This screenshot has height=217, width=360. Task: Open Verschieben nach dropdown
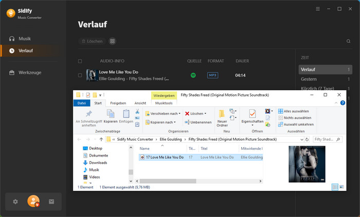(x=163, y=113)
